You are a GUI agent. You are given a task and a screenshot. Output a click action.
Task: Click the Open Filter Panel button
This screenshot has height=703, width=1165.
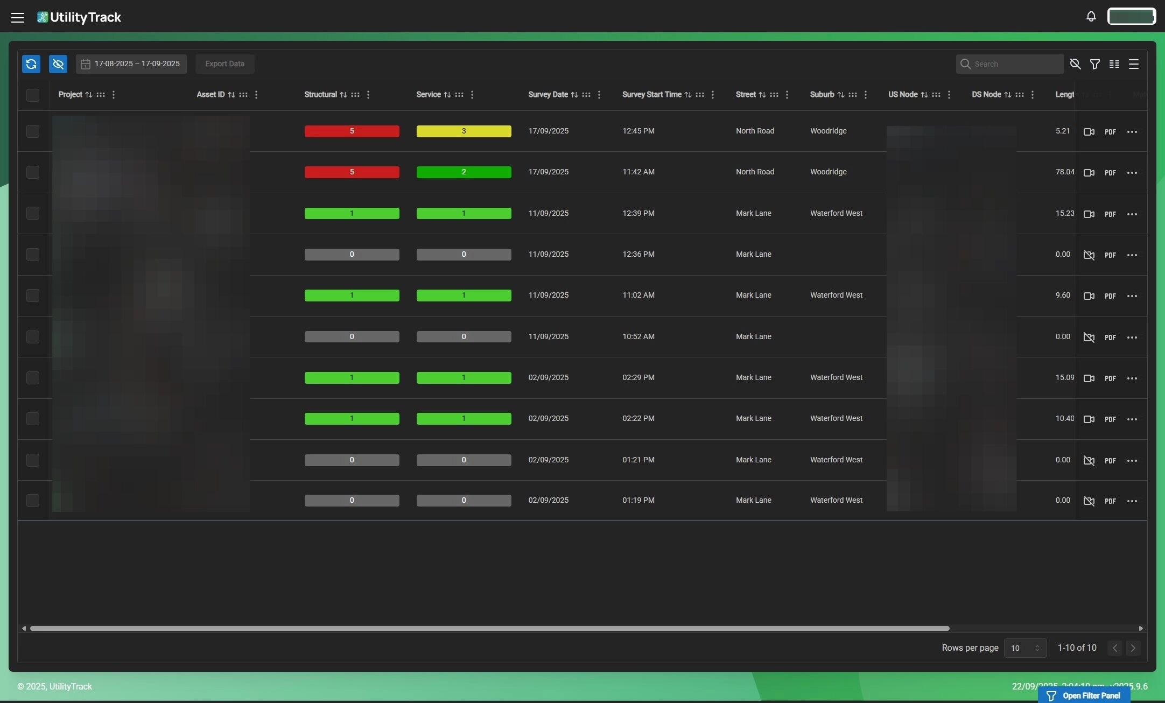point(1084,695)
